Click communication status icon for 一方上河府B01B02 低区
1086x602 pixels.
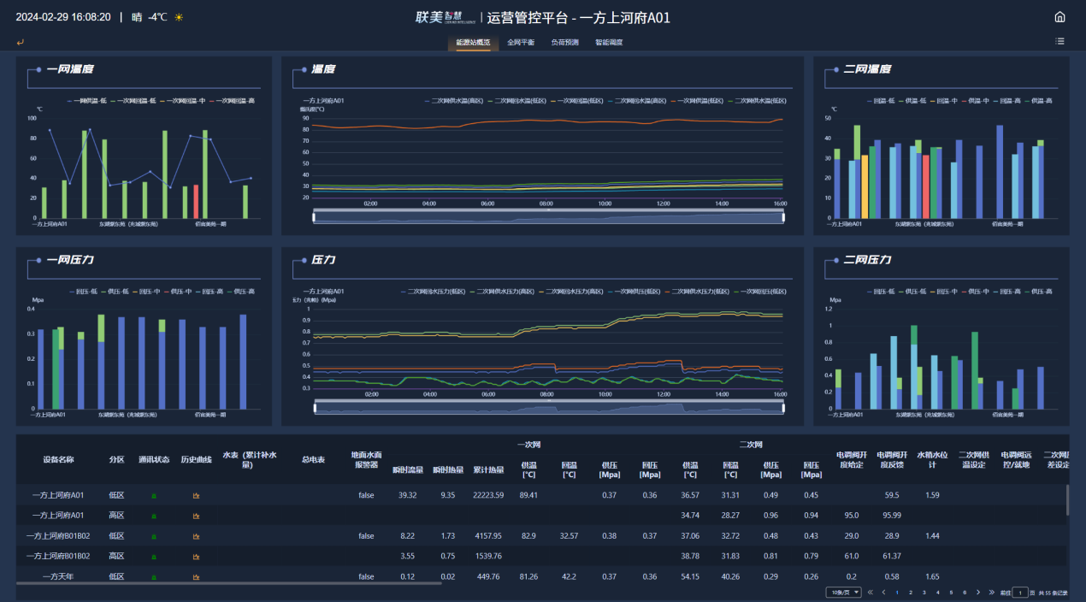click(x=154, y=536)
